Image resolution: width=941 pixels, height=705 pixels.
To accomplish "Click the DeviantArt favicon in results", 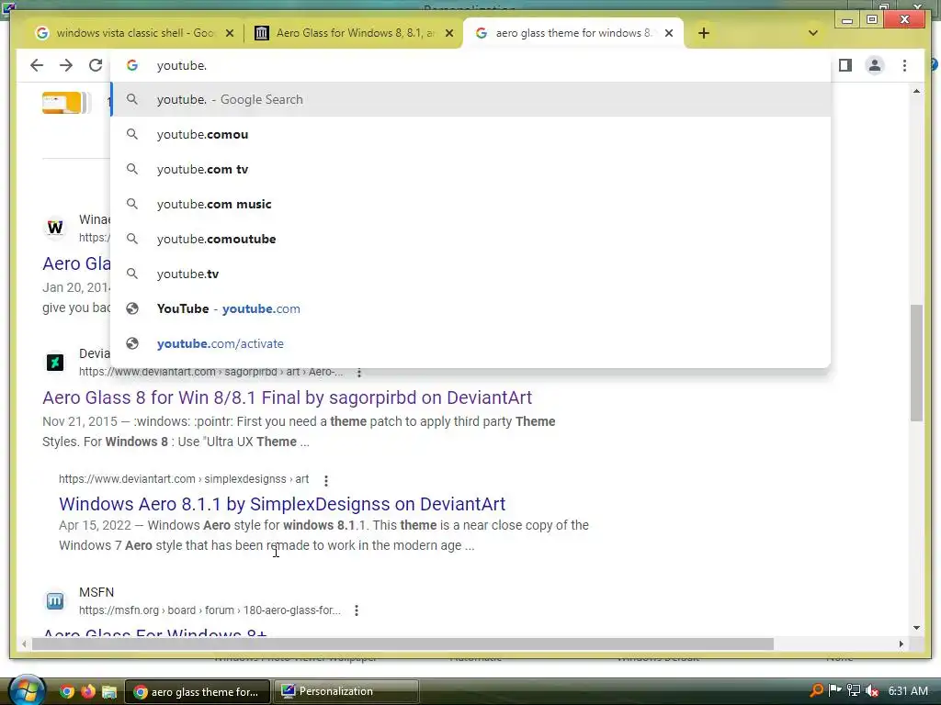I will 55,362.
